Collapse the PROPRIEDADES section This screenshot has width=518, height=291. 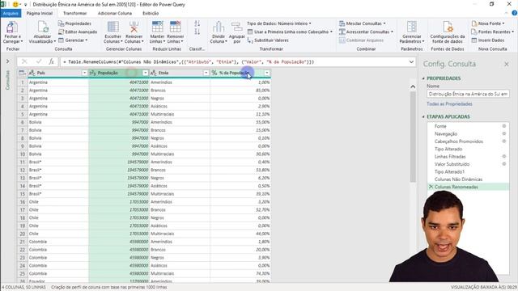(423, 78)
